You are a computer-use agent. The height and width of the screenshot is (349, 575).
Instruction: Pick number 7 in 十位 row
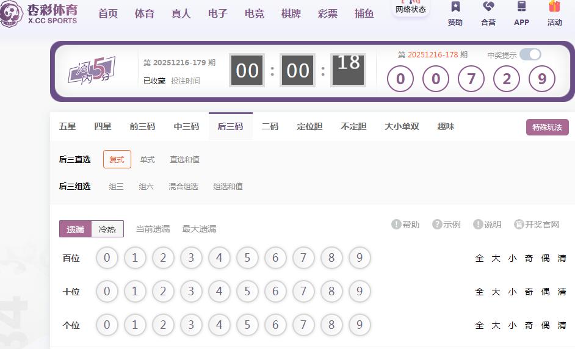(303, 291)
